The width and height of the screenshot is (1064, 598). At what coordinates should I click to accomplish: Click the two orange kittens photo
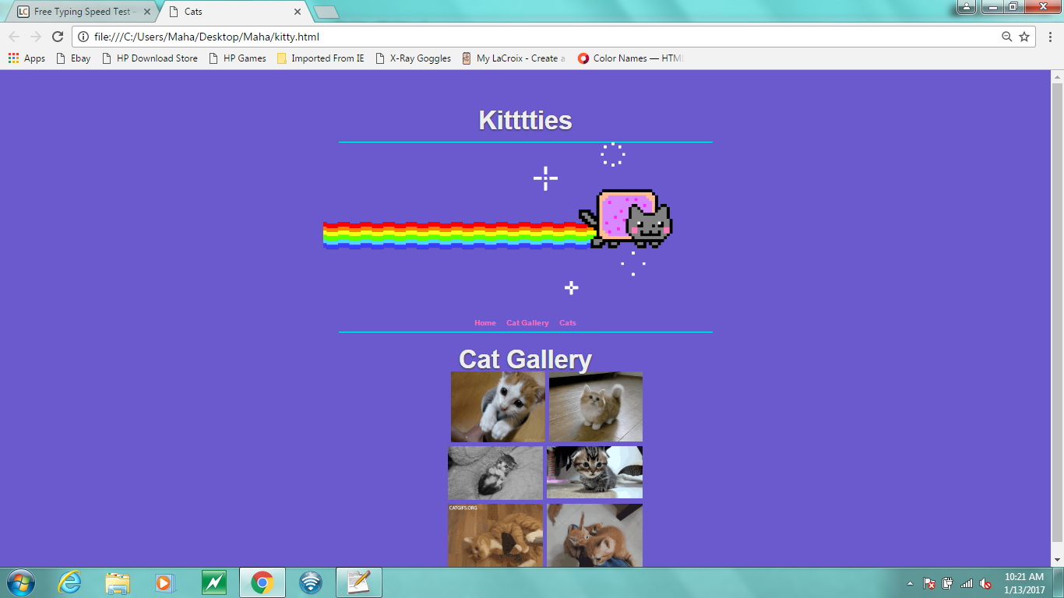[594, 536]
